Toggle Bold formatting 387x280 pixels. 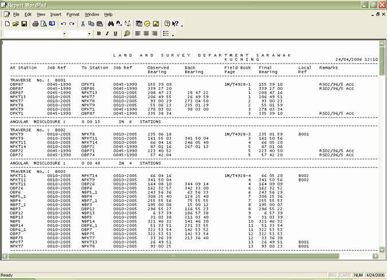pyautogui.click(x=99, y=34)
